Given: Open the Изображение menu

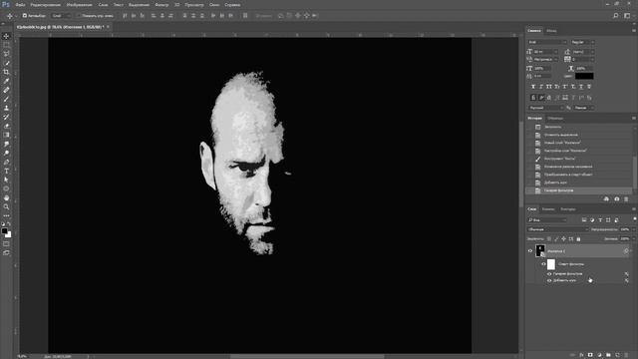Looking at the screenshot, I should pyautogui.click(x=80, y=5).
